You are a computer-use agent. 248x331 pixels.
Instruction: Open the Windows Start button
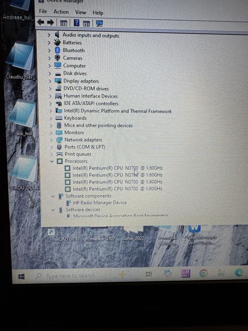pyautogui.click(x=21, y=276)
